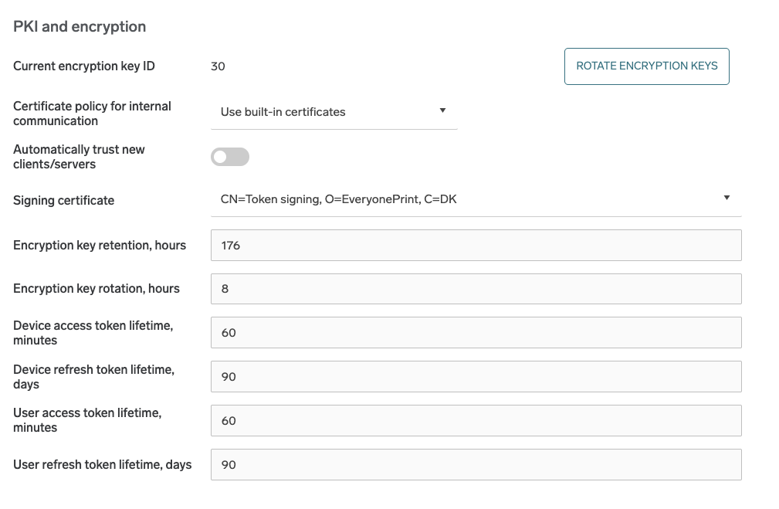Click the 'Certificate policy for internal communication' label
This screenshot has height=509, width=779.
92,114
